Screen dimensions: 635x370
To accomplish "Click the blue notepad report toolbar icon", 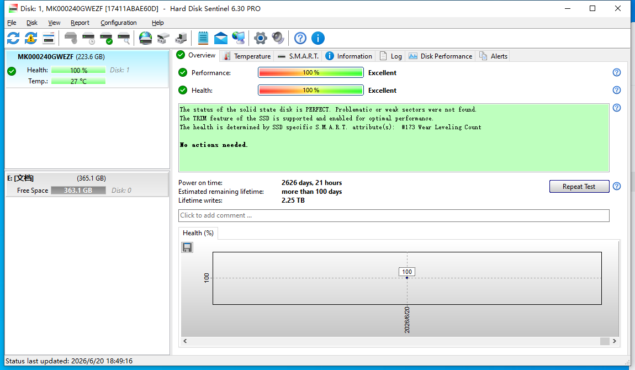I will [x=203, y=39].
